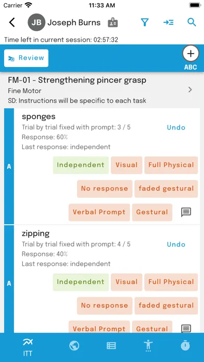The image size is (204, 362).
Task: Click the Review button
Action: pyautogui.click(x=27, y=58)
